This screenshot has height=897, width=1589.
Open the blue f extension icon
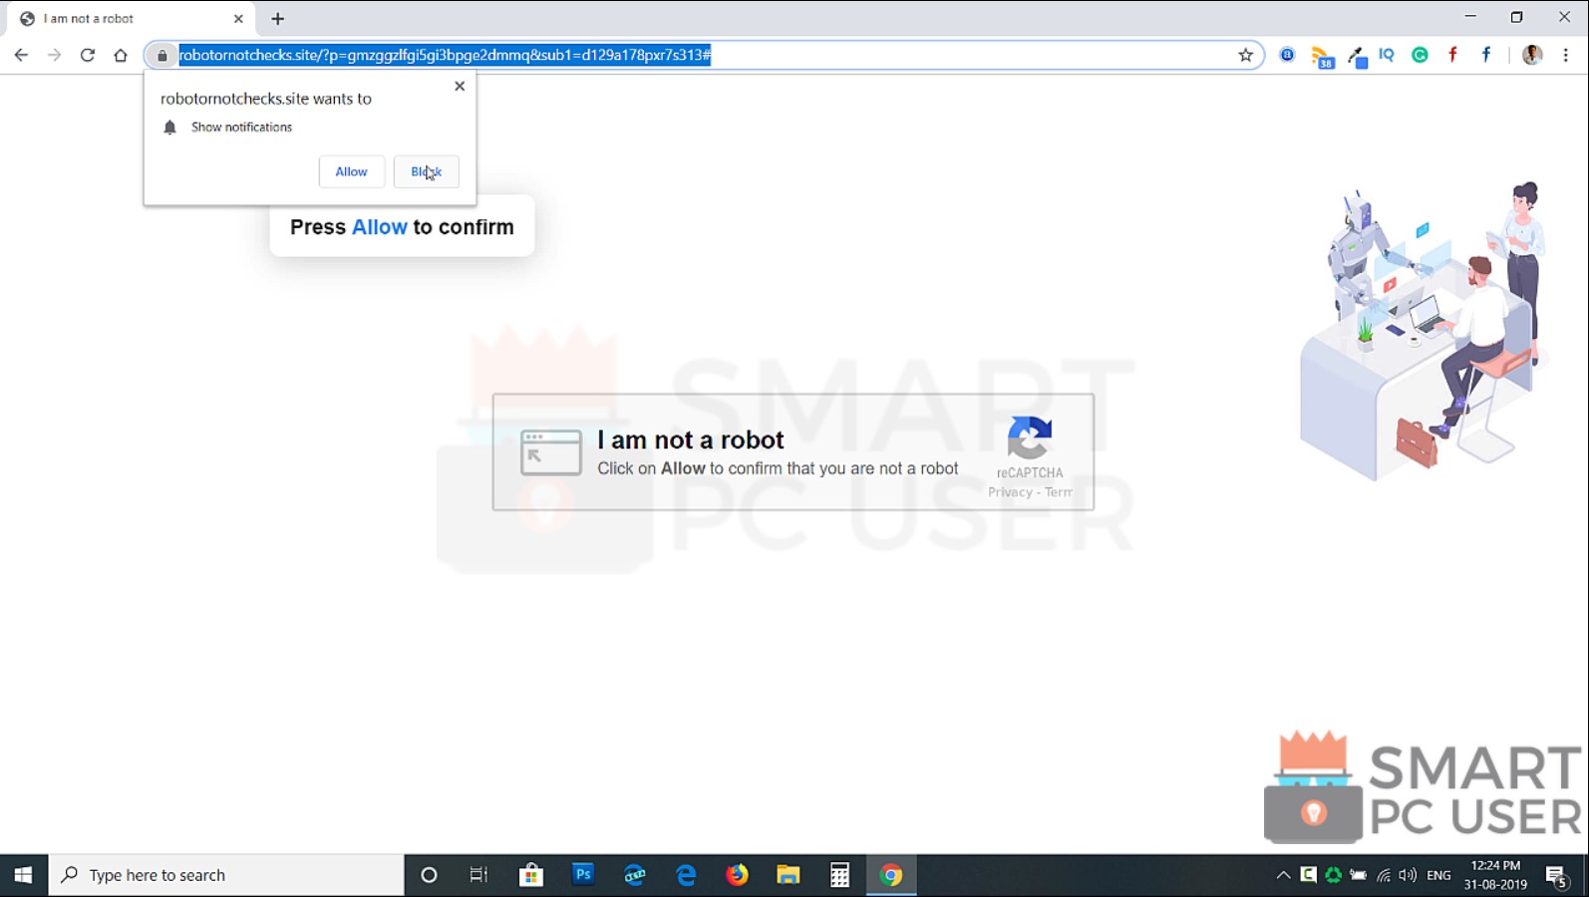point(1485,55)
